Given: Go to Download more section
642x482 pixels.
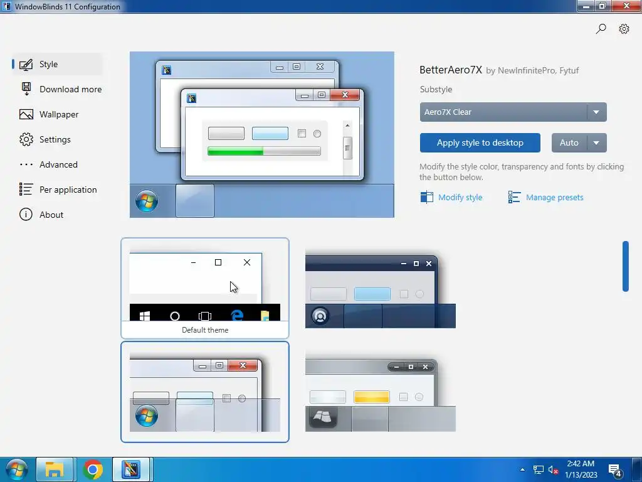Looking at the screenshot, I should (61, 89).
